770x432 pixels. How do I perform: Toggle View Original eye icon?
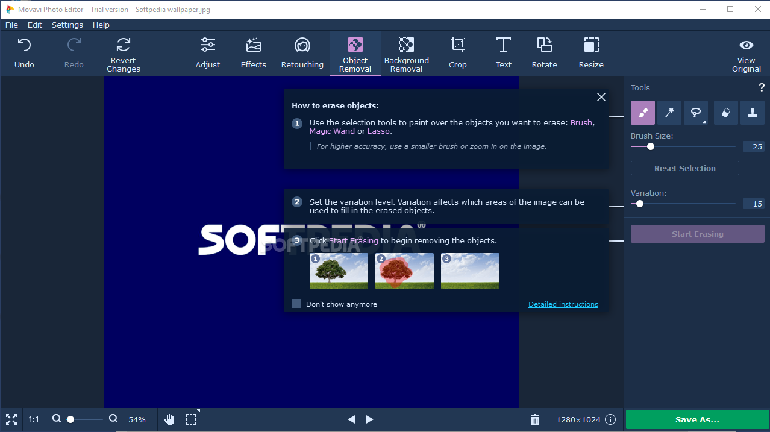[747, 45]
